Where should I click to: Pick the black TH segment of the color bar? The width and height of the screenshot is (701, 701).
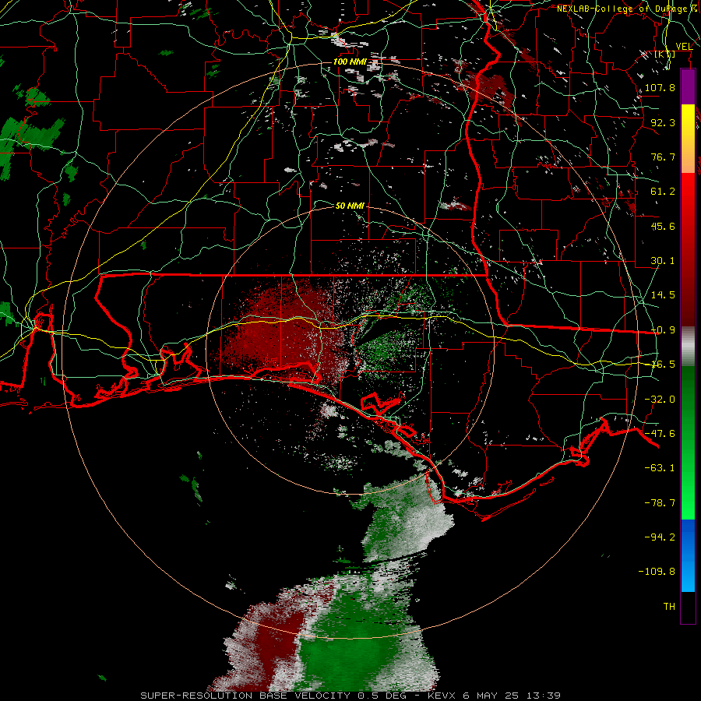coord(688,608)
